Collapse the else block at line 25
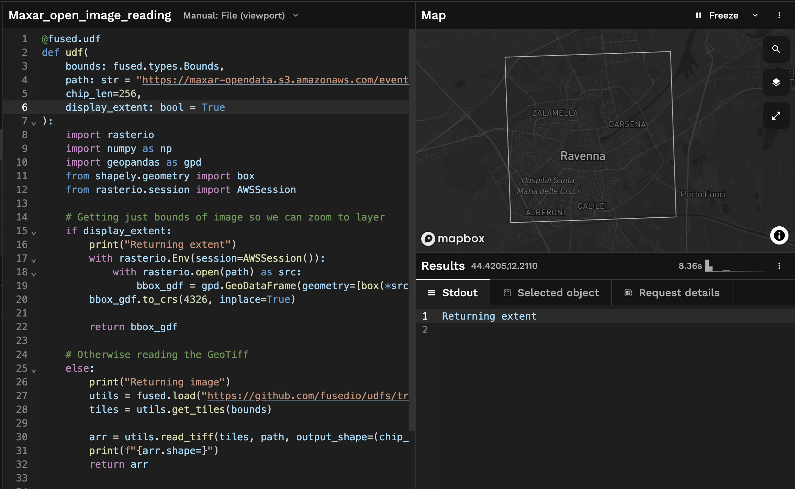This screenshot has height=489, width=795. click(34, 370)
